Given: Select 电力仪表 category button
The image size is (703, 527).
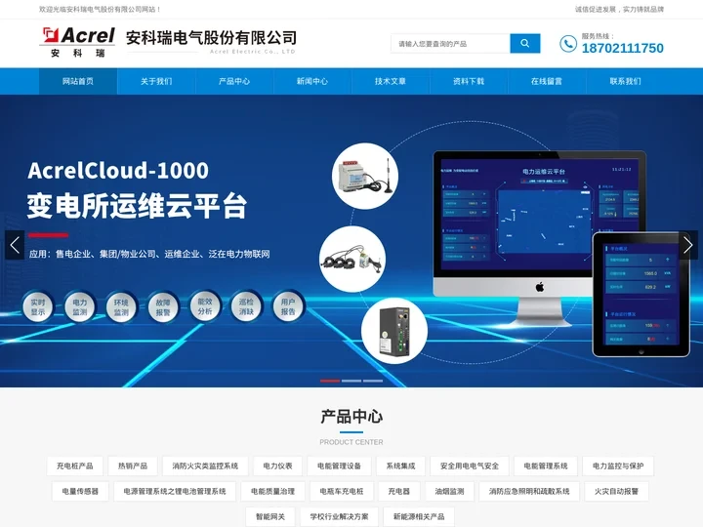Looking at the screenshot, I should [278, 466].
